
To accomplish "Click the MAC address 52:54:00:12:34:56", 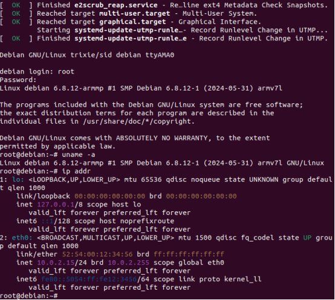I will coord(97,254).
